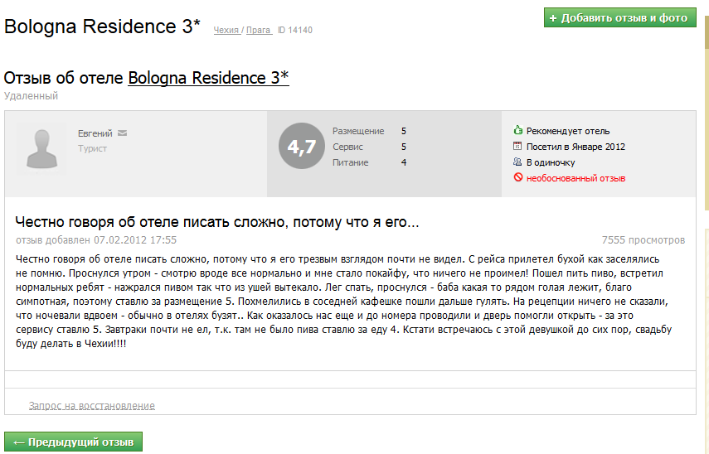
Task: Click the Размещение rating row
Action: tap(369, 131)
